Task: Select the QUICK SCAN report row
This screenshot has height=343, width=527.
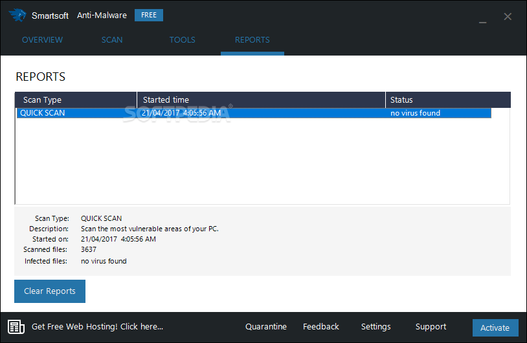Action: tap(254, 113)
